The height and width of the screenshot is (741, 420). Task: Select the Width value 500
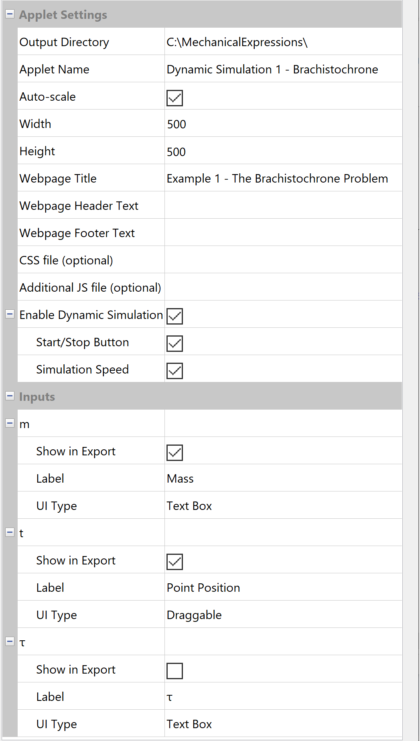177,124
